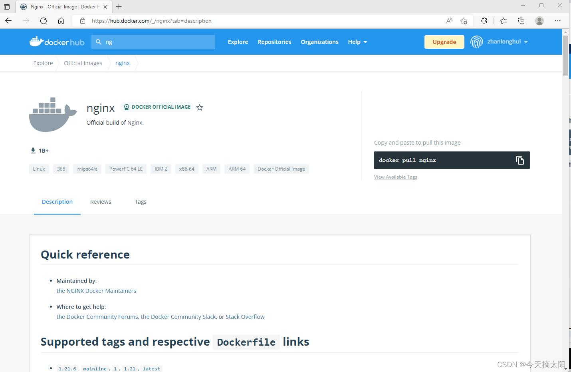Click the ARM 64 tag chip

237,169
